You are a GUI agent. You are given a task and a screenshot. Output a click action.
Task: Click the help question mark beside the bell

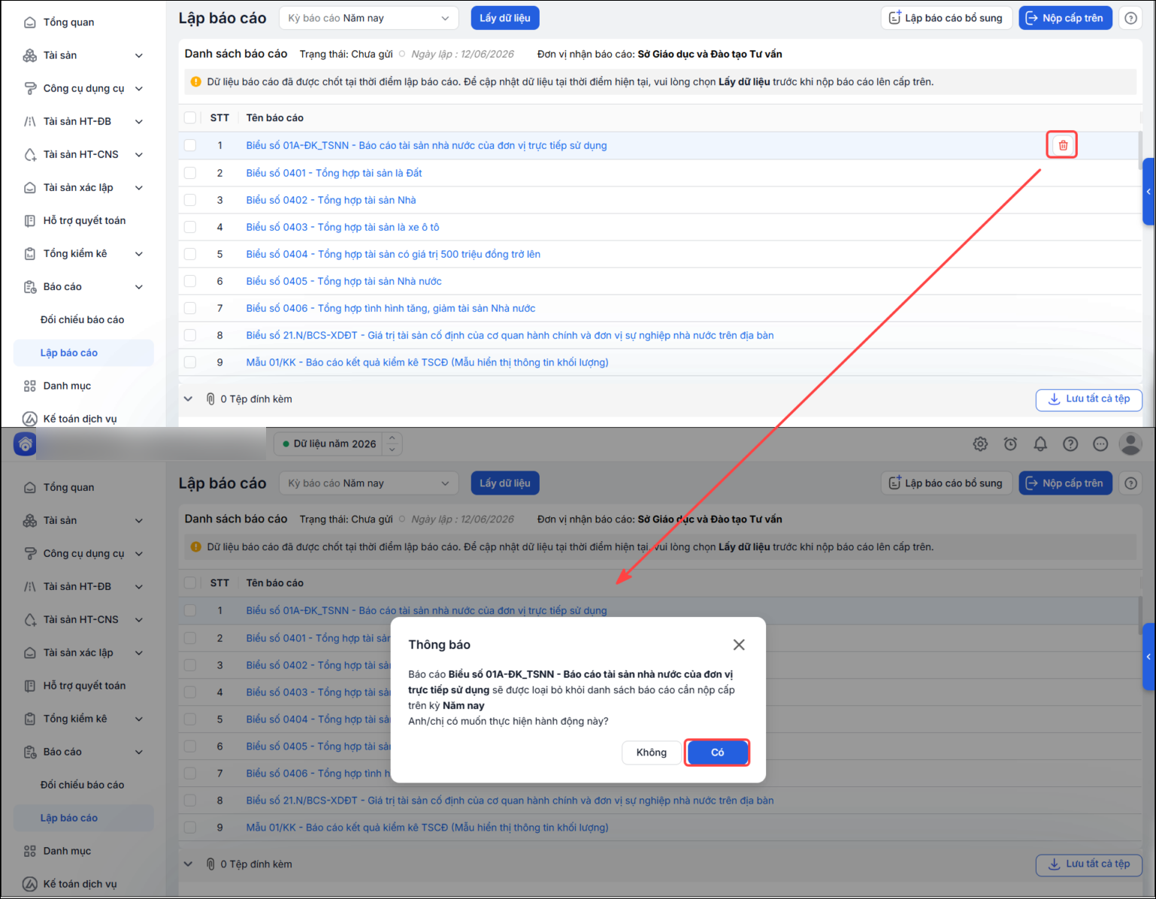point(1070,444)
